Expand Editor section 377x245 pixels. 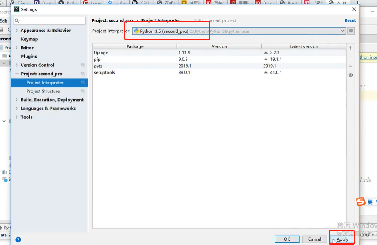(x=17, y=48)
